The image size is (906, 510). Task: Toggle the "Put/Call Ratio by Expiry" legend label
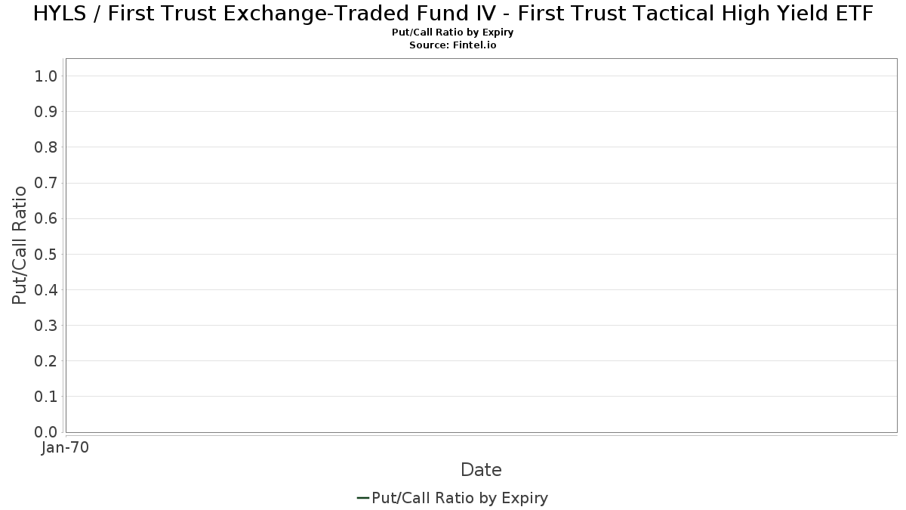click(460, 498)
